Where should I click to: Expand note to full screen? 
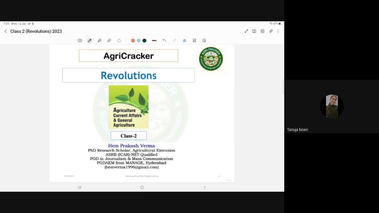coord(246,31)
